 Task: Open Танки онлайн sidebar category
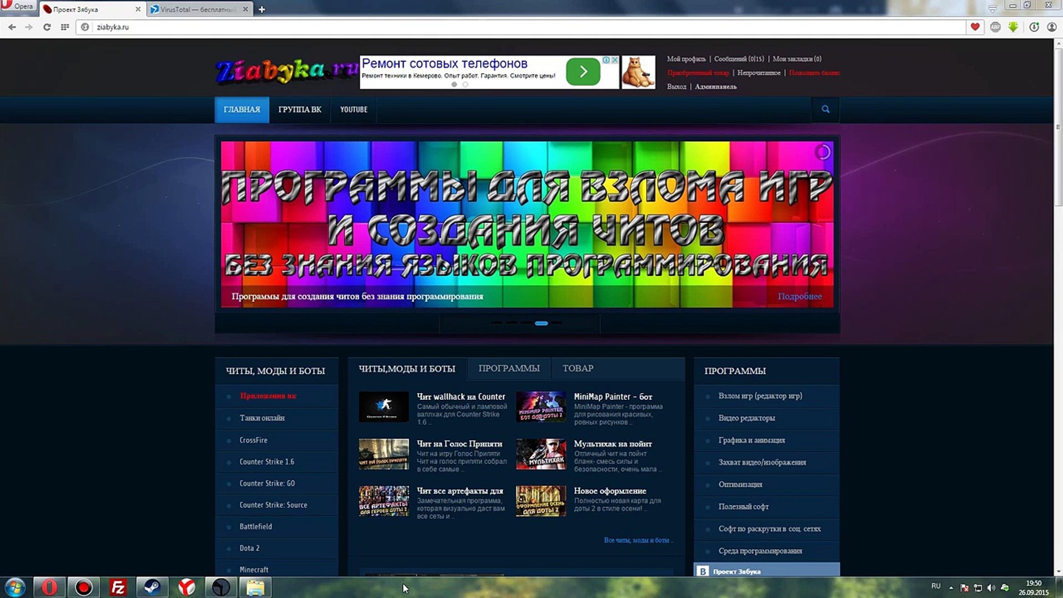tap(262, 418)
